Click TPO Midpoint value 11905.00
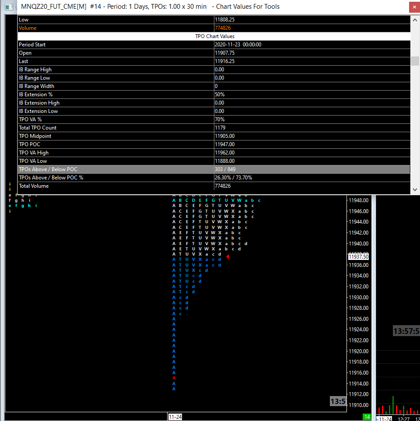The height and width of the screenshot is (421, 420). tap(224, 136)
